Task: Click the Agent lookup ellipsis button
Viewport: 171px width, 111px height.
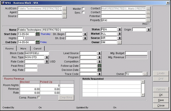Action: click(64, 12)
